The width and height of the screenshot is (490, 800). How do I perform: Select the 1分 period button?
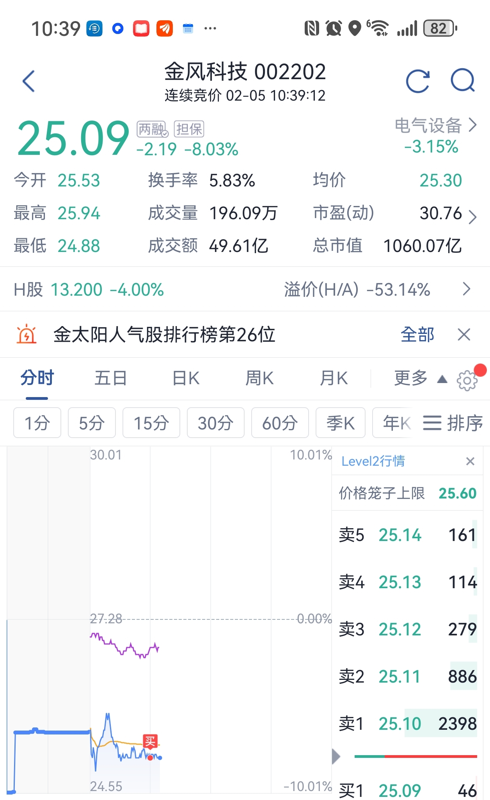pos(37,423)
